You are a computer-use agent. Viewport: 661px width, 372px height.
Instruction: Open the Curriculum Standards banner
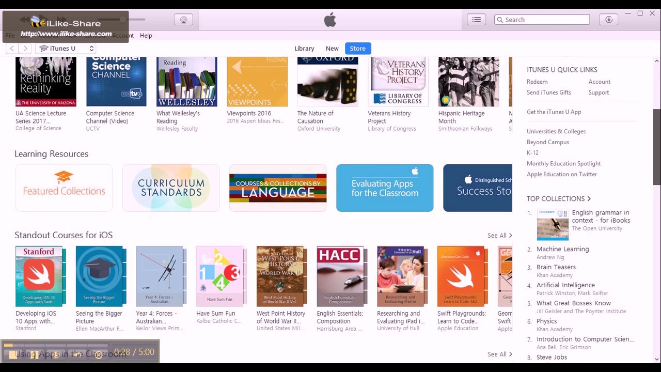(x=171, y=188)
